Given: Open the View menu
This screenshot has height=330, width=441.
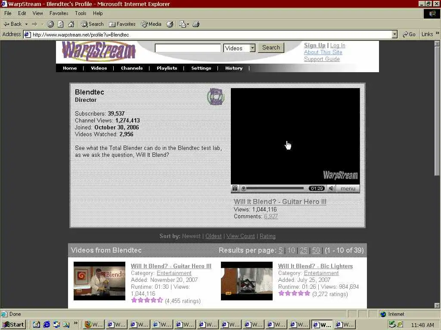Looking at the screenshot, I should click(38, 13).
